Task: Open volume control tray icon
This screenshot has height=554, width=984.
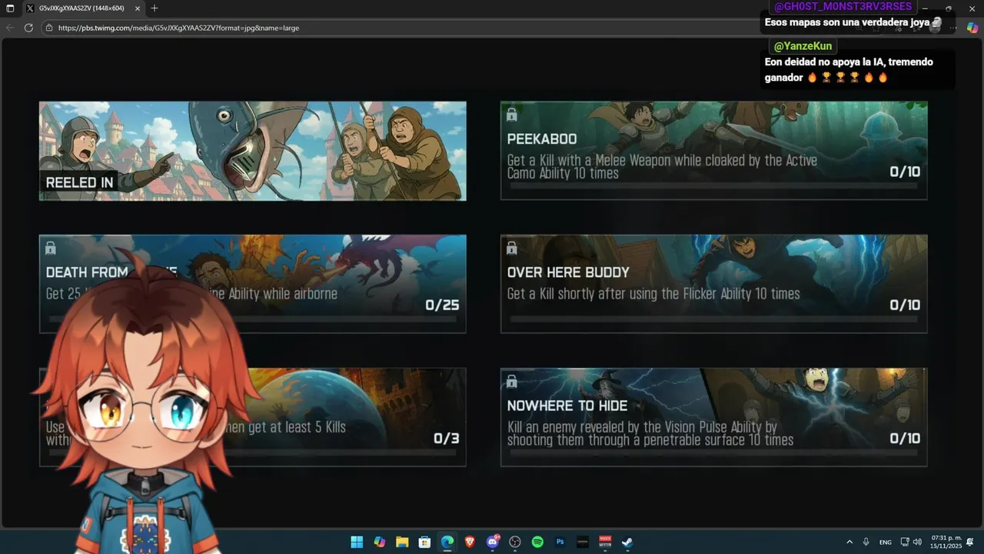Action: tap(917, 542)
